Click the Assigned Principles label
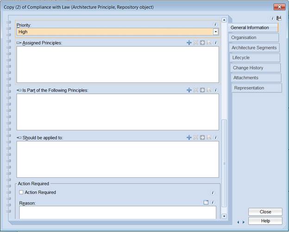Screen dimensions: 289x232 click(x=42, y=43)
